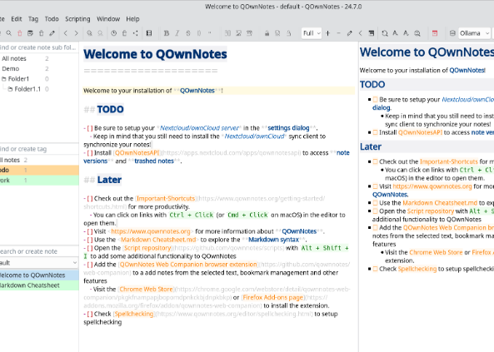Open https://www.qownnotes.org link in preview

click(x=432, y=186)
